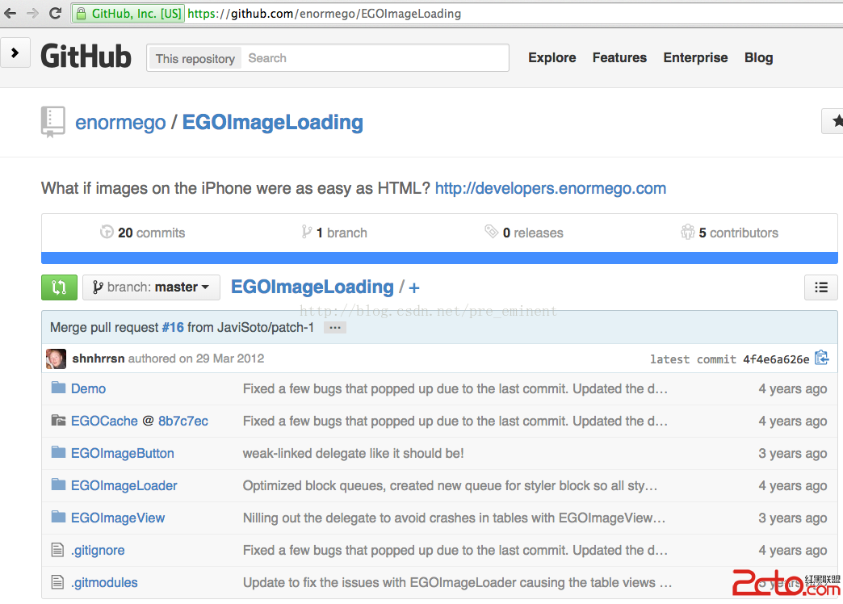Copy the commit SHA clipboard icon

(821, 358)
